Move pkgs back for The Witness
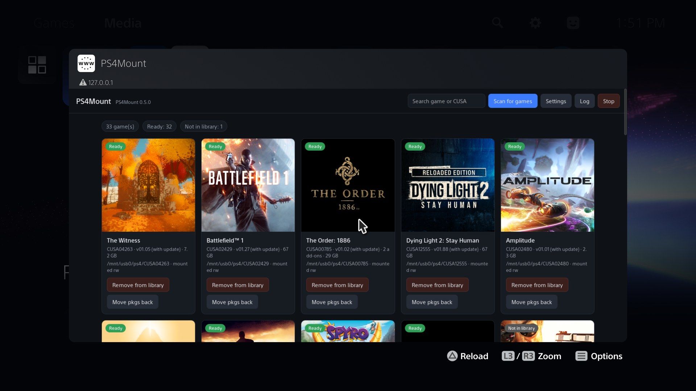This screenshot has height=391, width=696. (x=132, y=302)
